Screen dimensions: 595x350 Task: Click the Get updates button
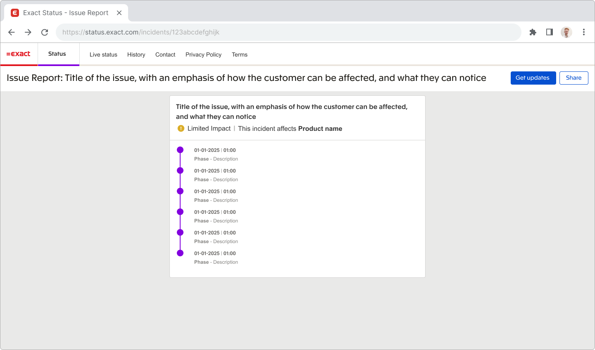pyautogui.click(x=533, y=78)
